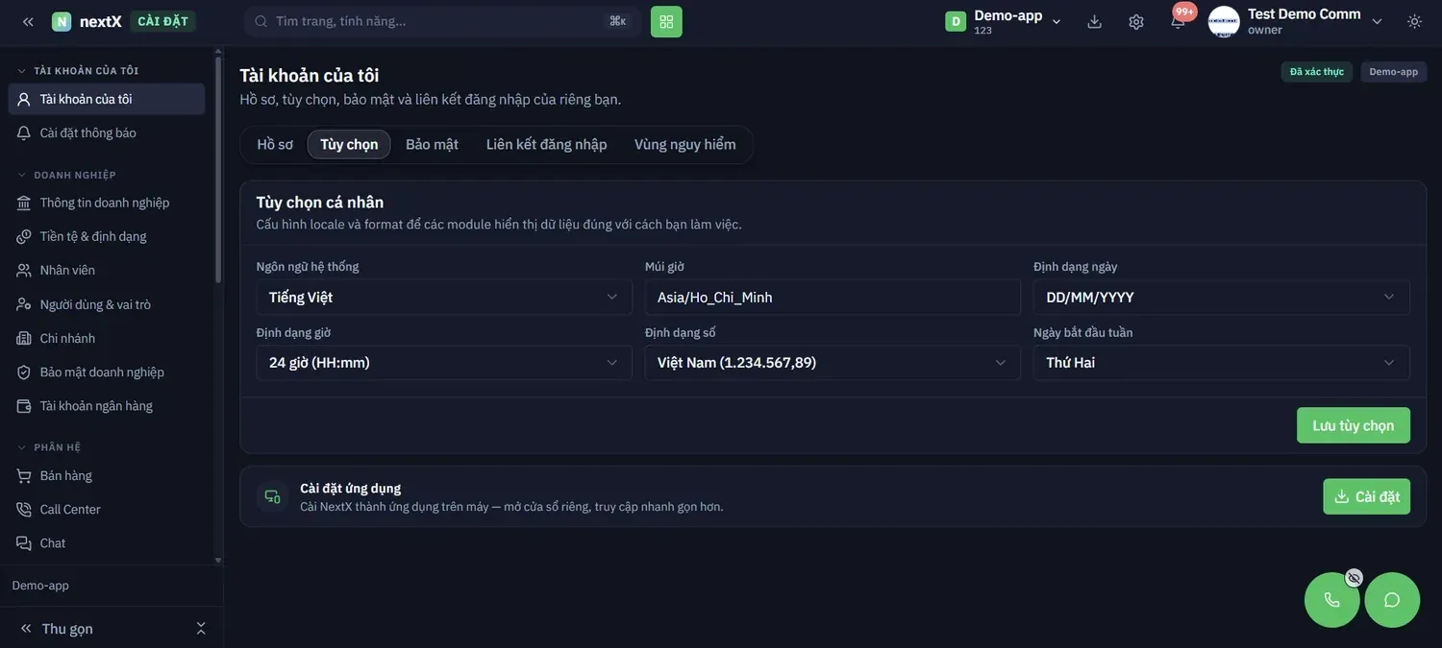Viewport: 1442px width, 648px height.
Task: Collapse the TÀI KHOẢN CỦA TÔI section
Action: coord(79,71)
